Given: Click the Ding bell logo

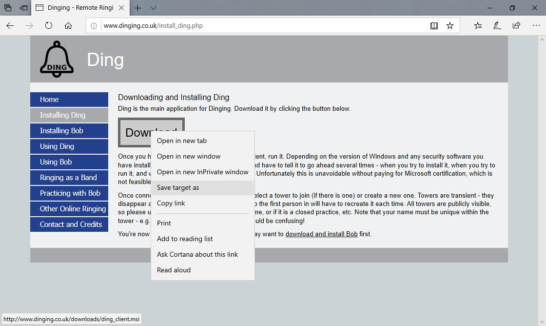Looking at the screenshot, I should [x=57, y=59].
